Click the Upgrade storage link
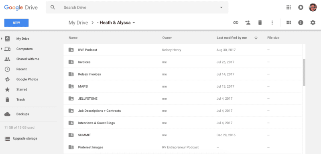The height and width of the screenshot is (154, 321). (25, 138)
